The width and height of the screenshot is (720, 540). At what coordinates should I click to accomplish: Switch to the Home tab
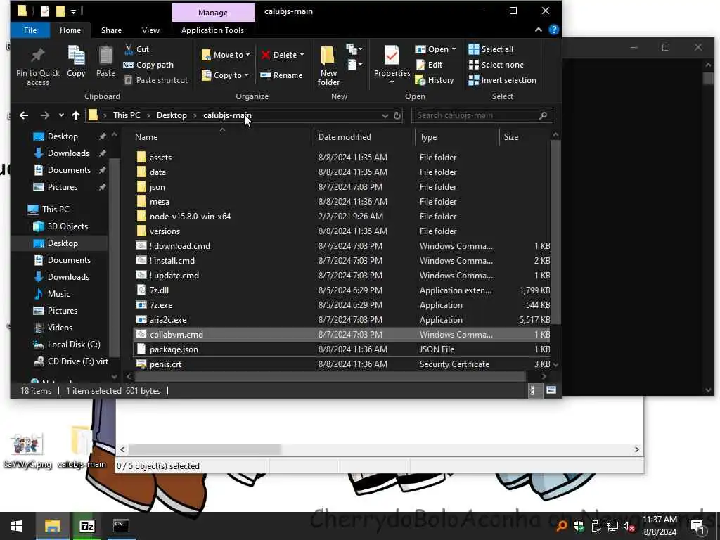[70, 30]
